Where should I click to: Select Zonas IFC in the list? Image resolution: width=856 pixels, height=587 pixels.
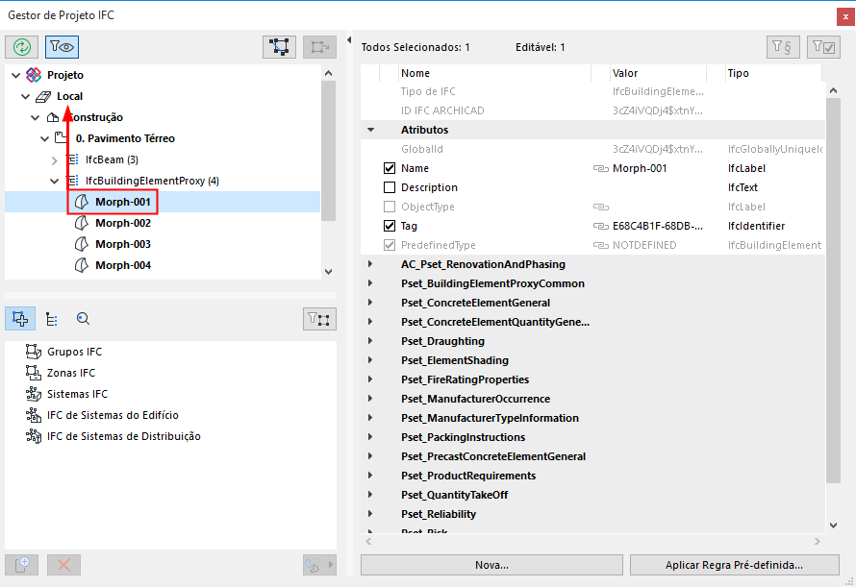point(71,373)
